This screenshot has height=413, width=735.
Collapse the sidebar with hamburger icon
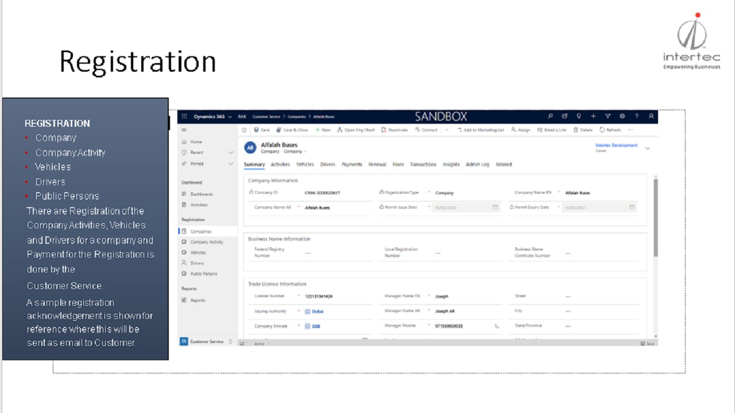click(184, 130)
